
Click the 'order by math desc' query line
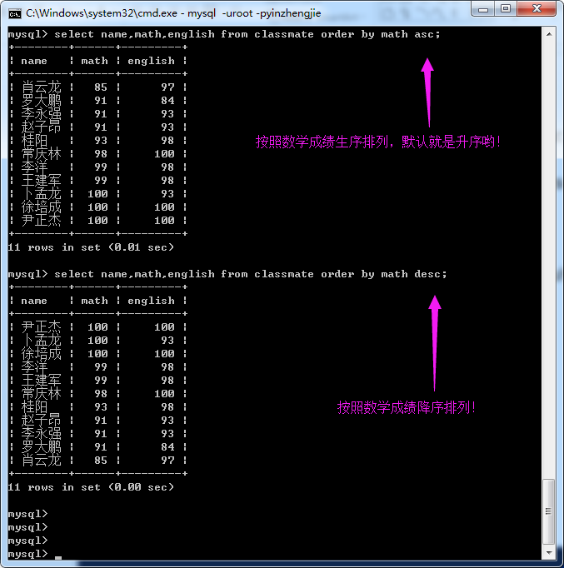click(x=227, y=274)
